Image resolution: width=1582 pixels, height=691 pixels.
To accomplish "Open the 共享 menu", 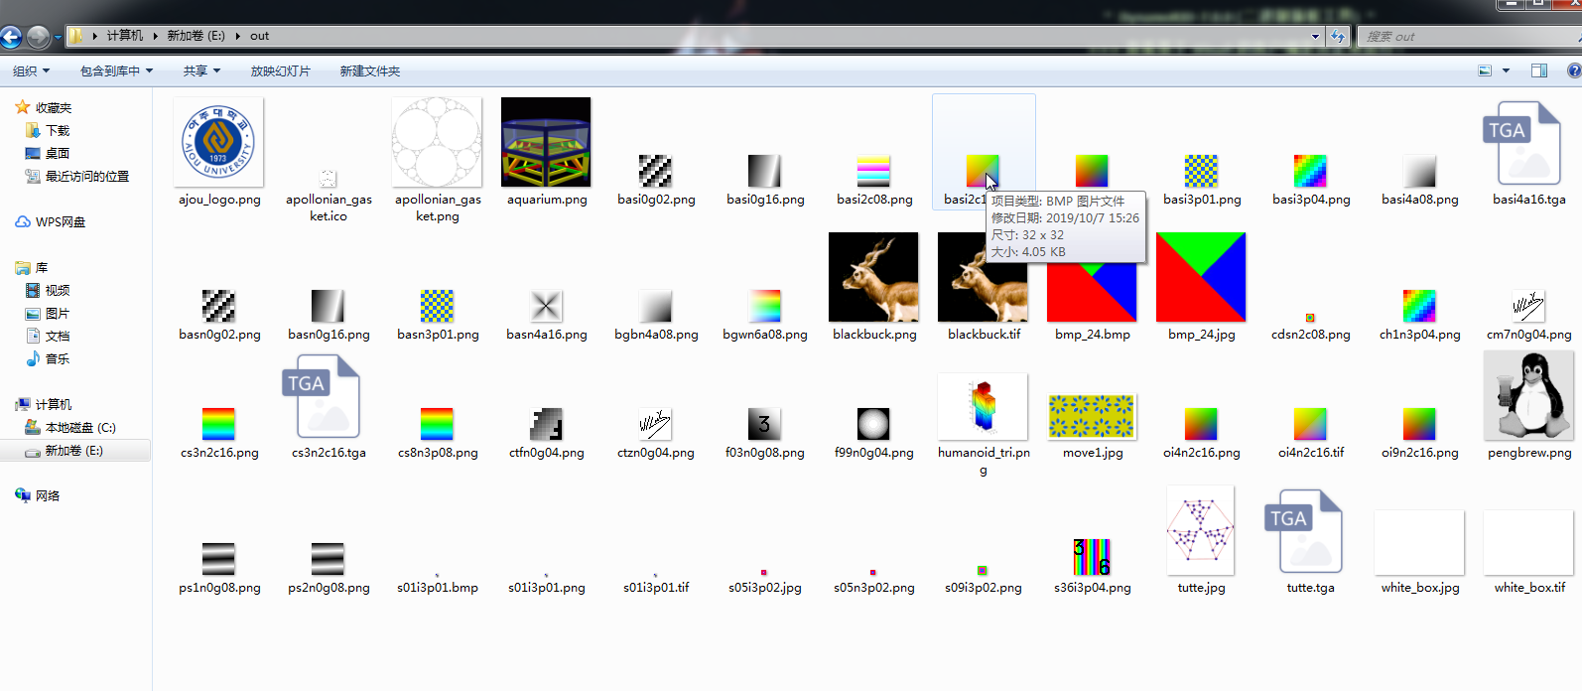I will 201,71.
